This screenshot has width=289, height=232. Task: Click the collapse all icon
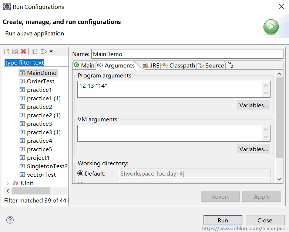35,51
